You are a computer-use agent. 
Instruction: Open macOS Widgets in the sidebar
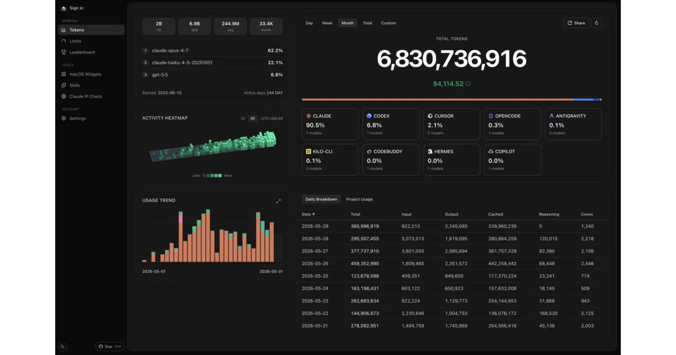coord(91,74)
